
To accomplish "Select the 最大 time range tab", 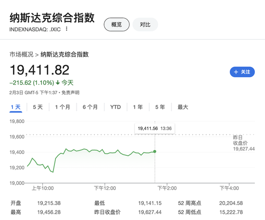I will [183, 107].
